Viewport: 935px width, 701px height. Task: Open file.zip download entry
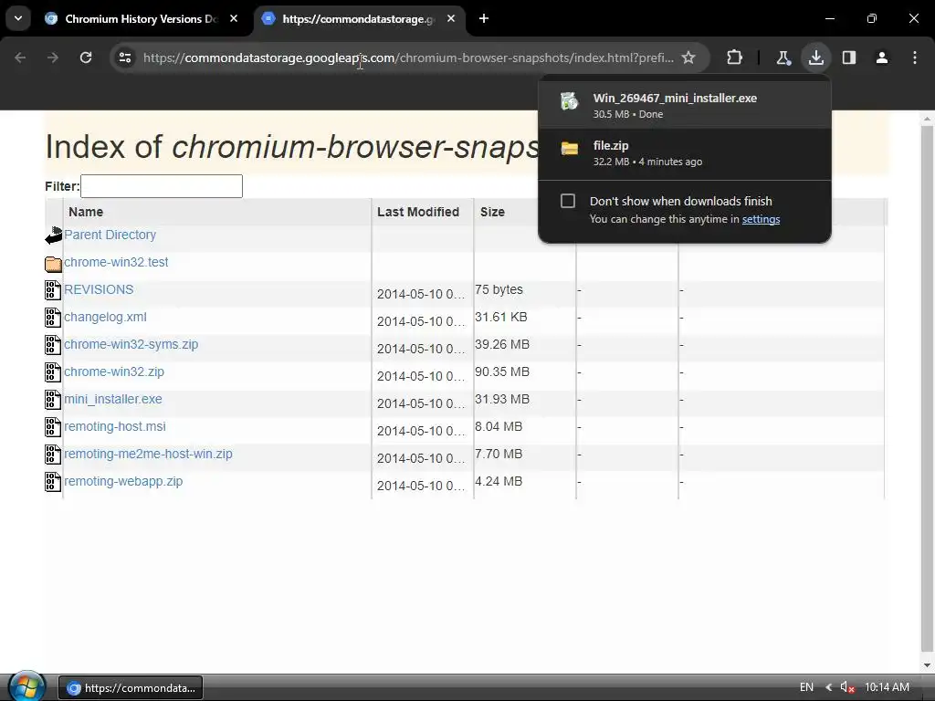(685, 152)
